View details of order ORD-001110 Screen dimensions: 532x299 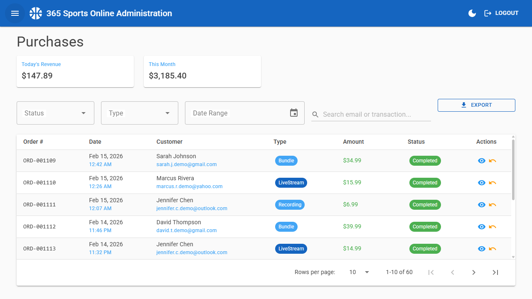click(482, 183)
